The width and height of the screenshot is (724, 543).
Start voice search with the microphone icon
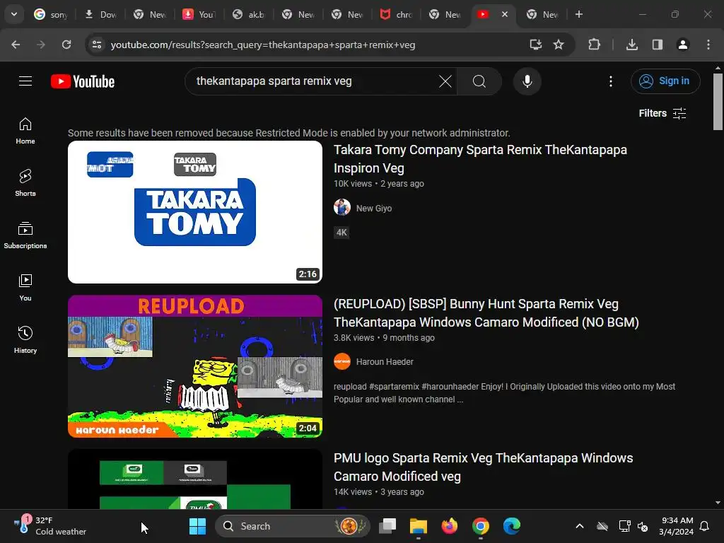click(527, 81)
